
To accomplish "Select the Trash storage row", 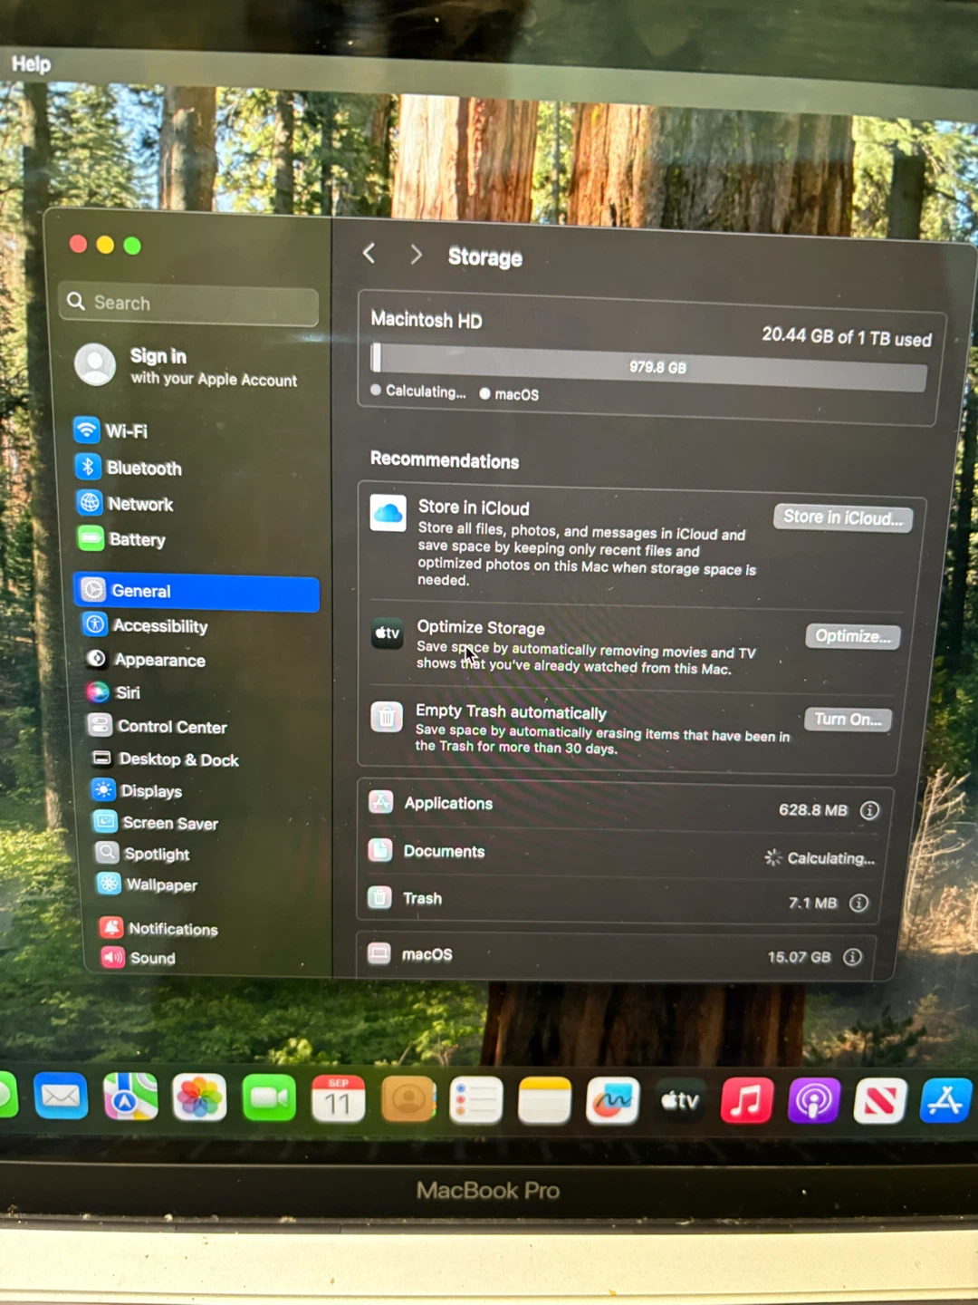I will click(x=618, y=900).
